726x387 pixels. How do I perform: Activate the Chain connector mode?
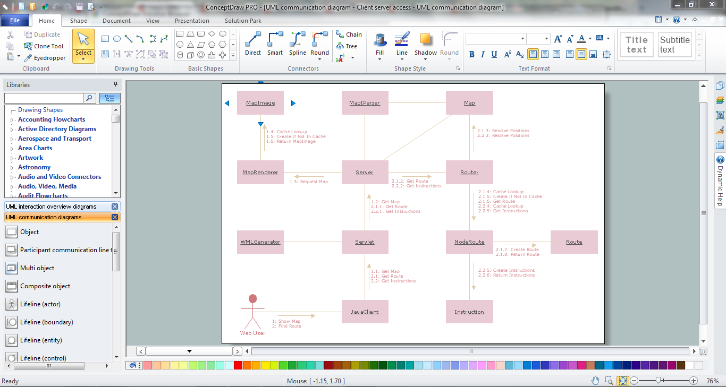349,34
